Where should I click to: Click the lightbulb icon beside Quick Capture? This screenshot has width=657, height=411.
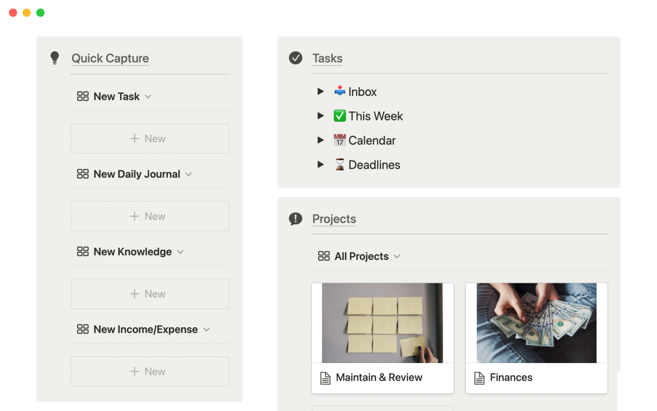pos(55,58)
